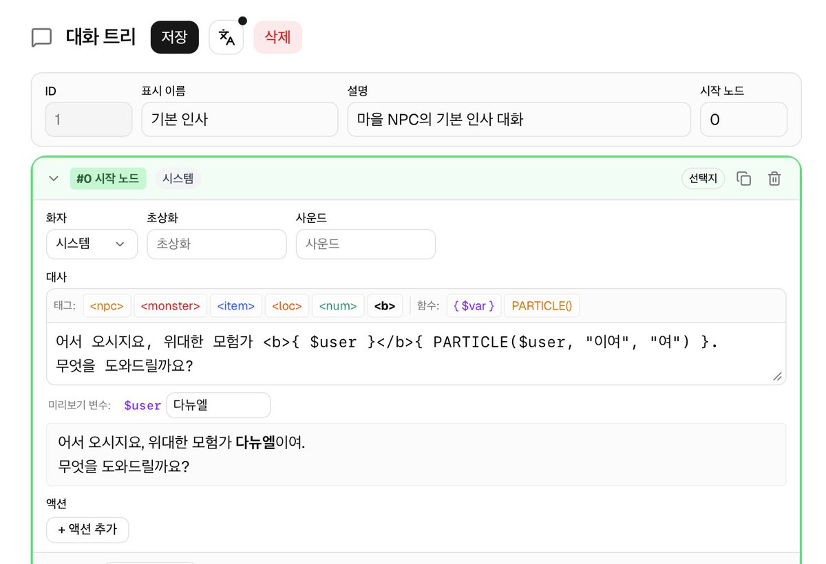Insert the bold <b> tag

(384, 306)
